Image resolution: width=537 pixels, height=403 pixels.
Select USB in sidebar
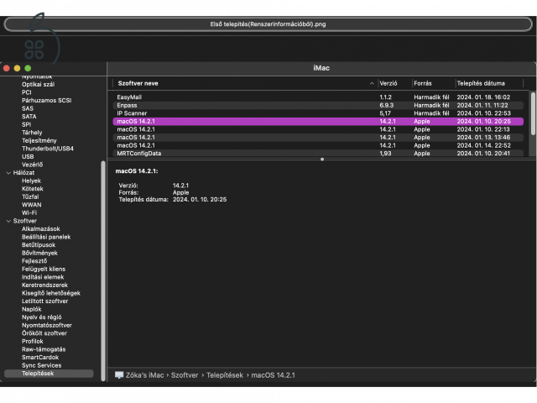(28, 157)
